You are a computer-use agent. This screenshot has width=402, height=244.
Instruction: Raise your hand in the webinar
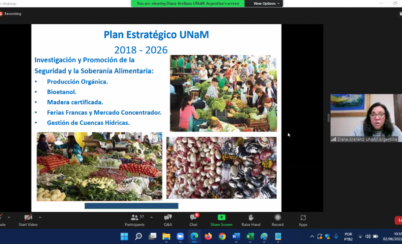point(251,220)
